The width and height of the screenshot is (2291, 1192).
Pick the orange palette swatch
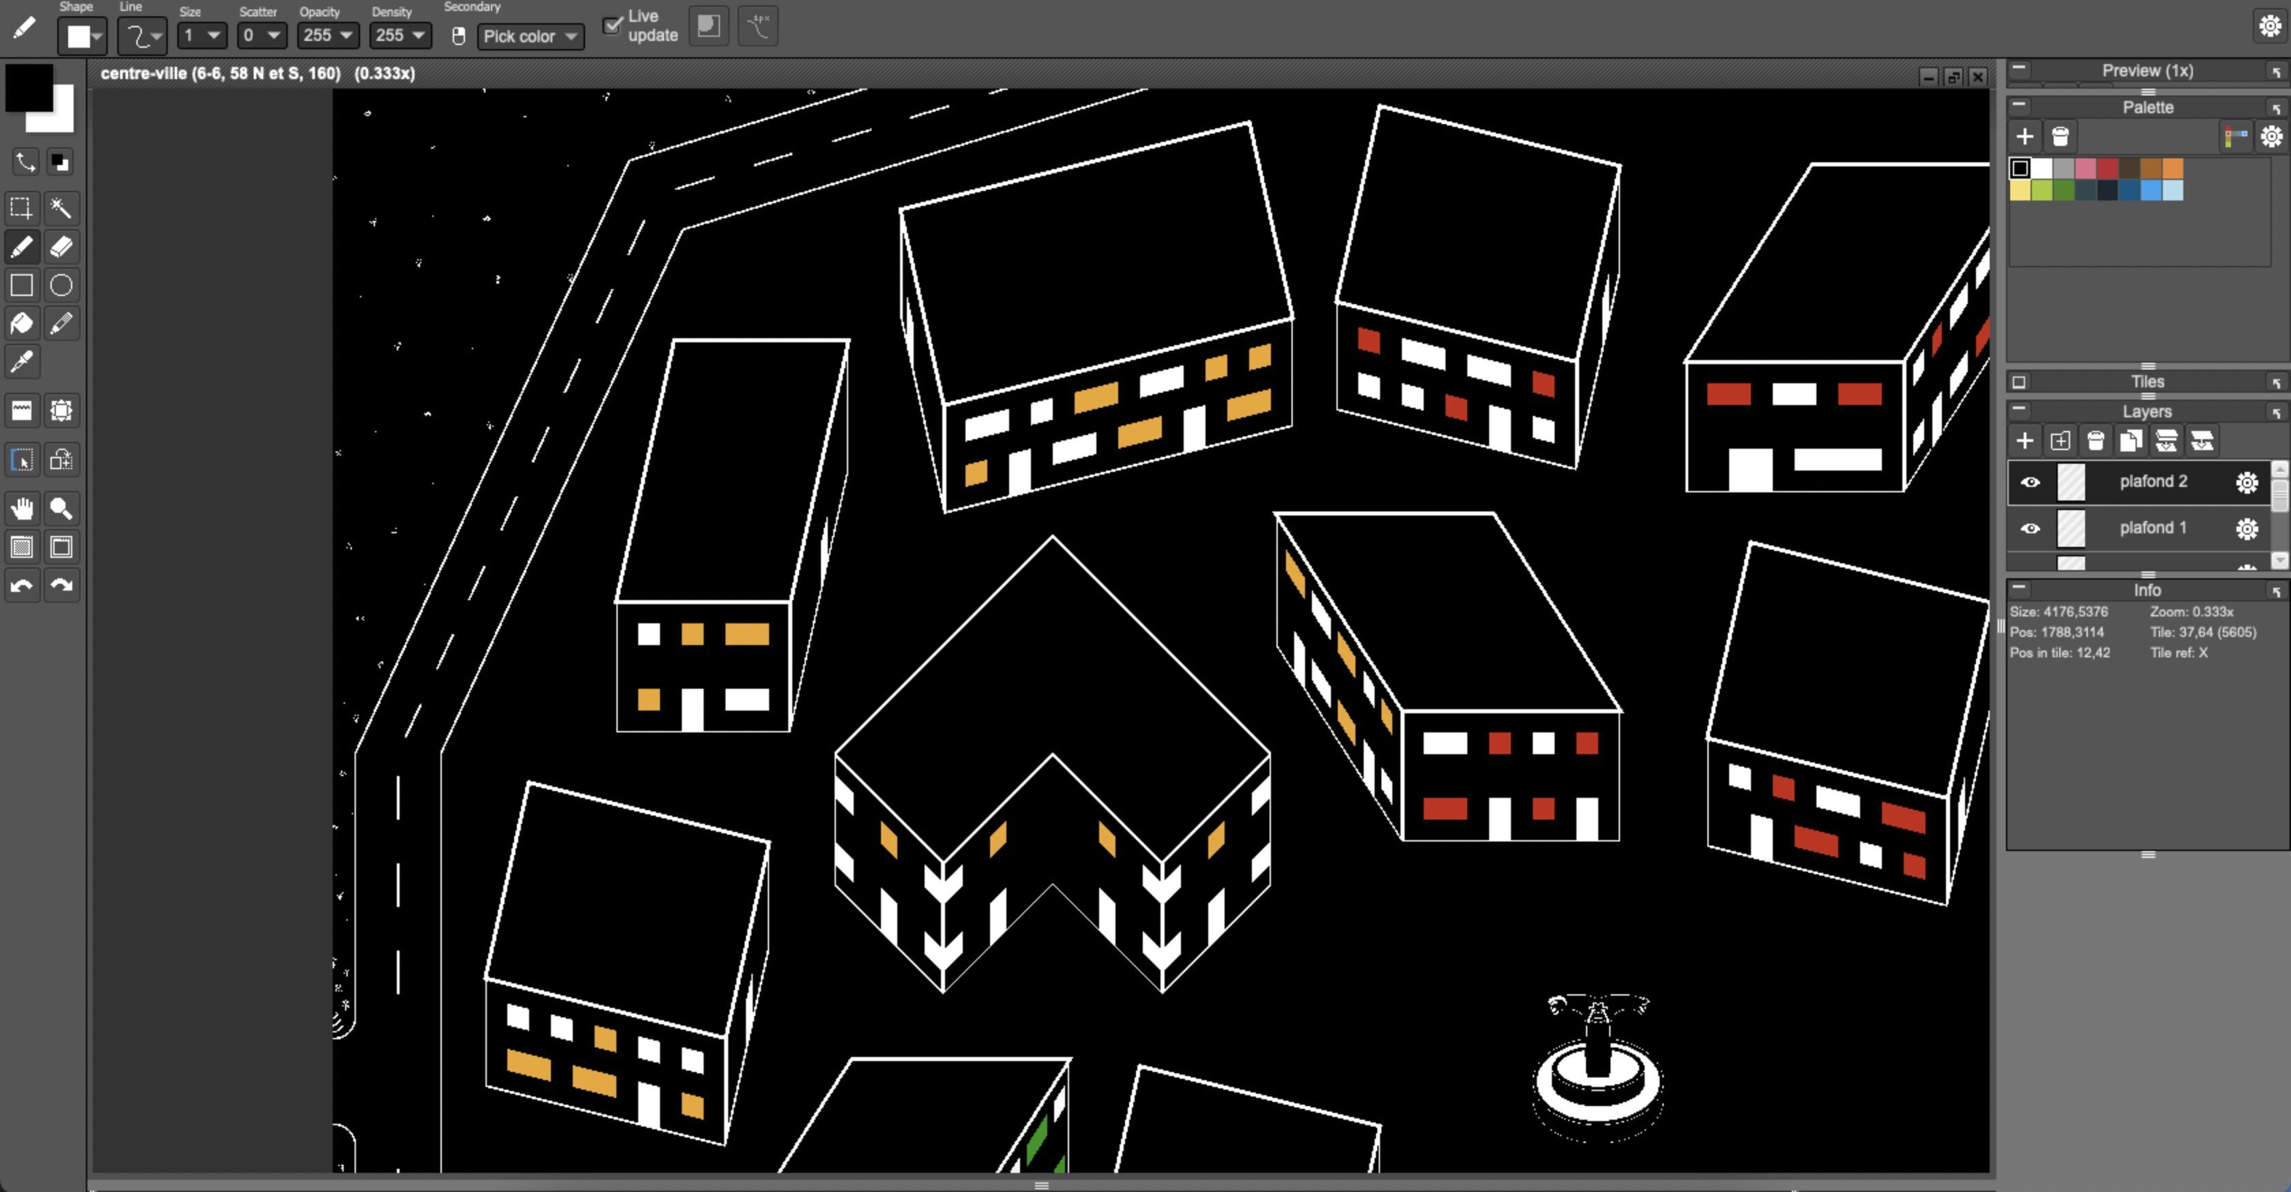coord(2173,168)
